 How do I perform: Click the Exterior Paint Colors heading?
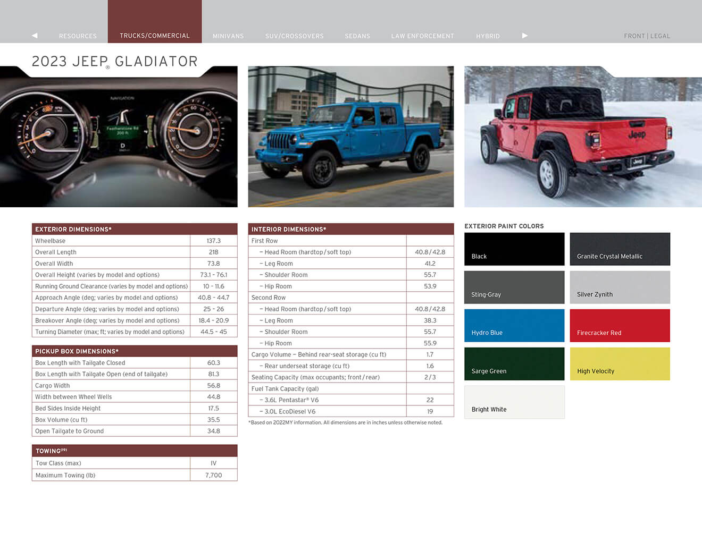coord(504,226)
